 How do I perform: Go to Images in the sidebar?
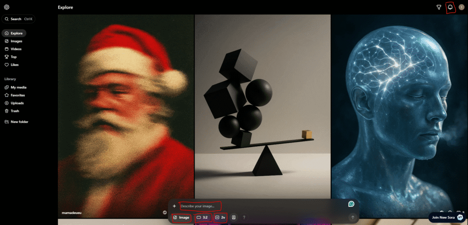(16, 41)
